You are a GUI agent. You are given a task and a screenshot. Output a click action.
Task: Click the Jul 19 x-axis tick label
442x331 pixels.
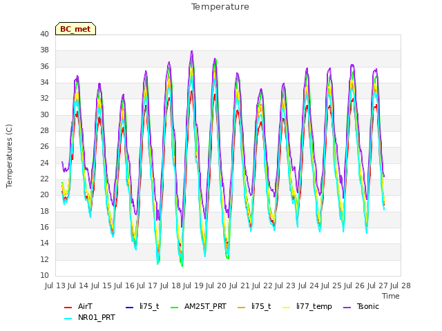coord(193,285)
